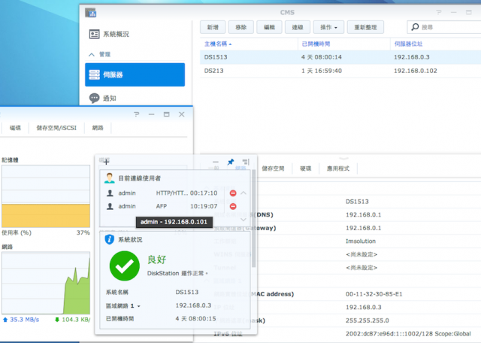Open 儲存空間 tab in CMS details panel
Screen dimensions: 481x343
273,168
